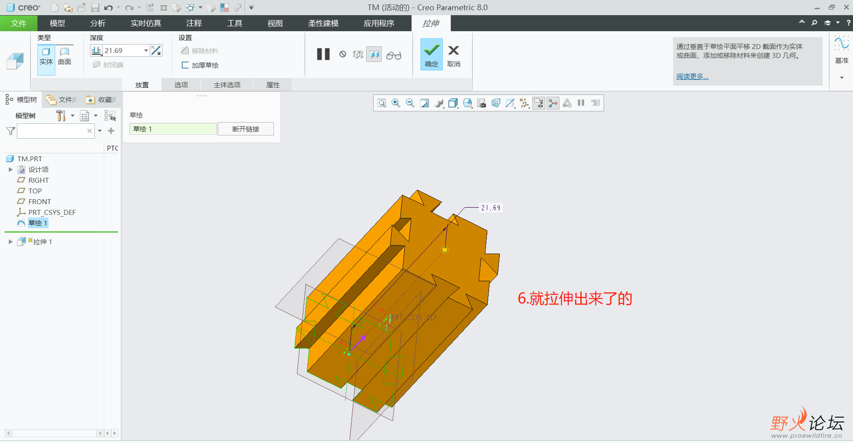
Task: Switch to 文件夹 navigator tab
Action: point(62,99)
